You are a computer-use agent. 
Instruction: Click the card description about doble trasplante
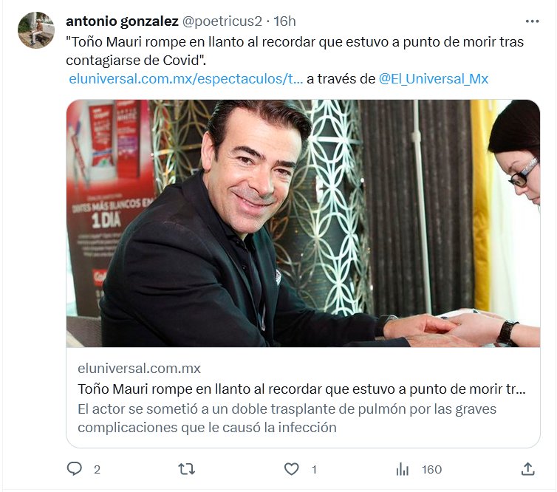pos(287,418)
